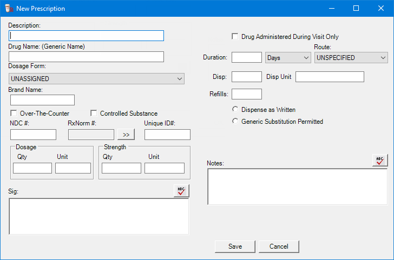Click into the Description text field

tap(87, 36)
